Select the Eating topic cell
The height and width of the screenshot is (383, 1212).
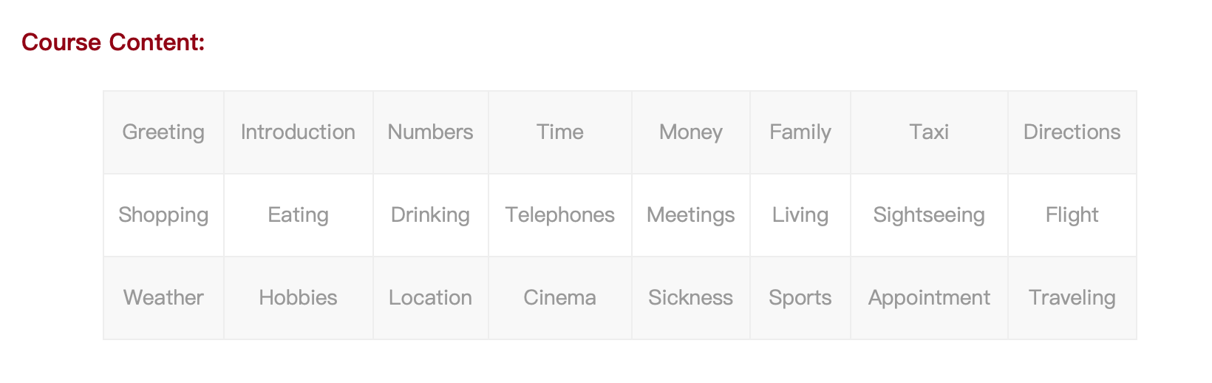298,215
